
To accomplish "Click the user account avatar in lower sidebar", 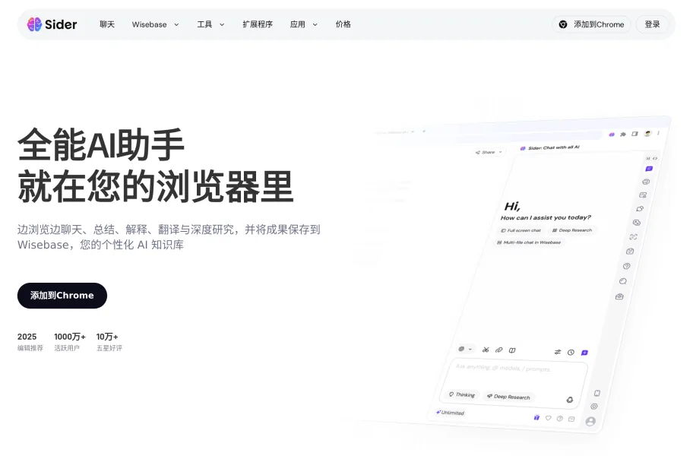I will coord(590,422).
